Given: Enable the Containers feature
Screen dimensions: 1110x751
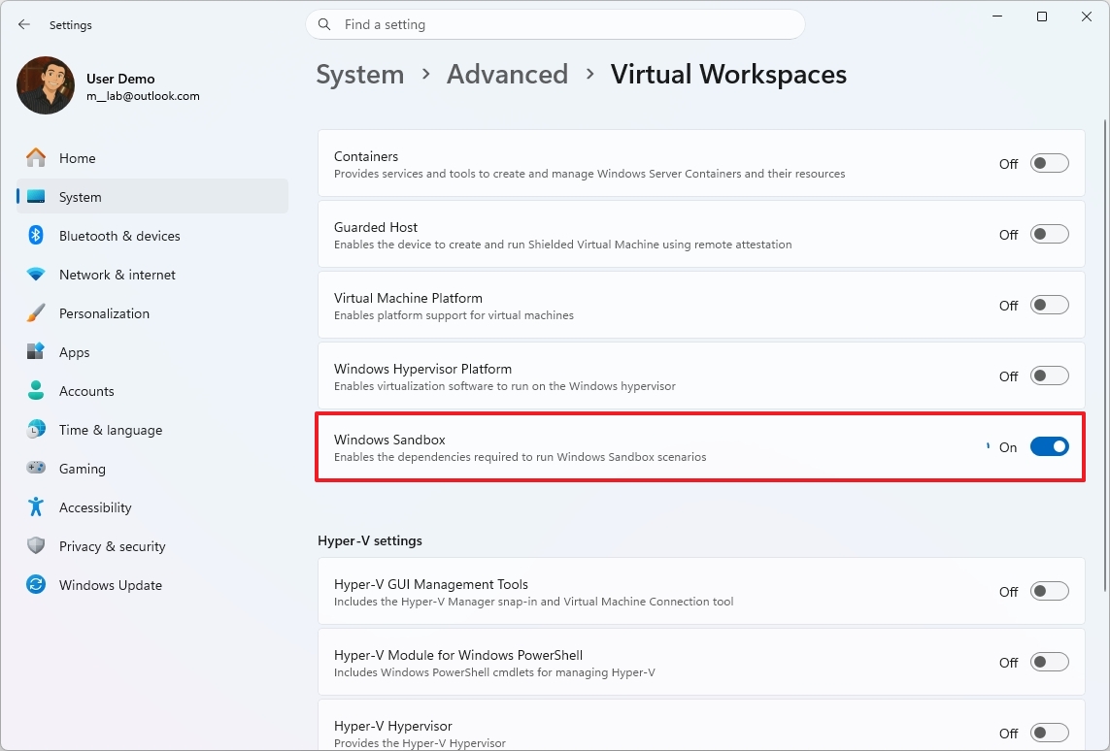Looking at the screenshot, I should tap(1049, 163).
